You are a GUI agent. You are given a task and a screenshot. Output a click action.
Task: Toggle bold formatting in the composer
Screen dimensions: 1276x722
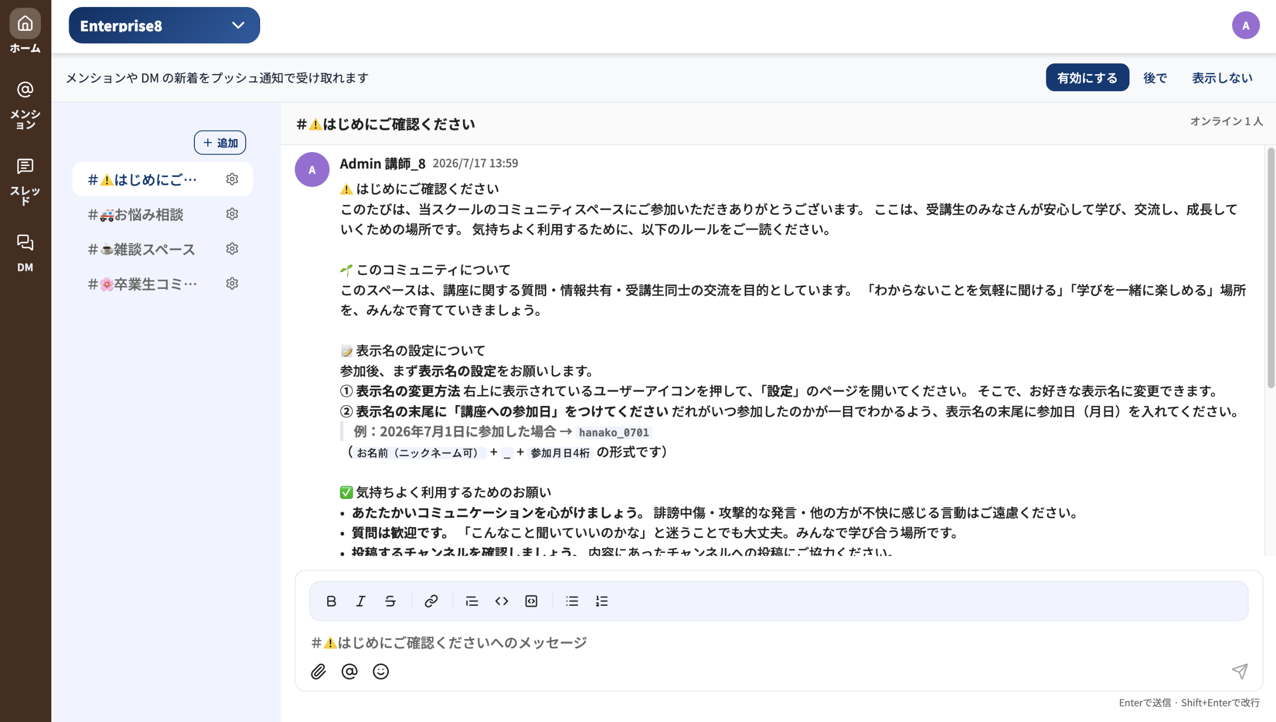(331, 601)
